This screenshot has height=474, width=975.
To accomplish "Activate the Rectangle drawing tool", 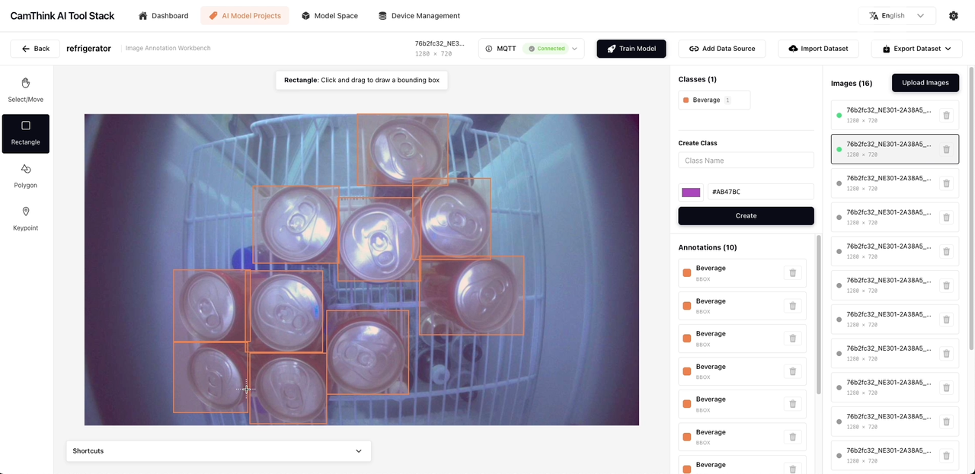I will [26, 132].
